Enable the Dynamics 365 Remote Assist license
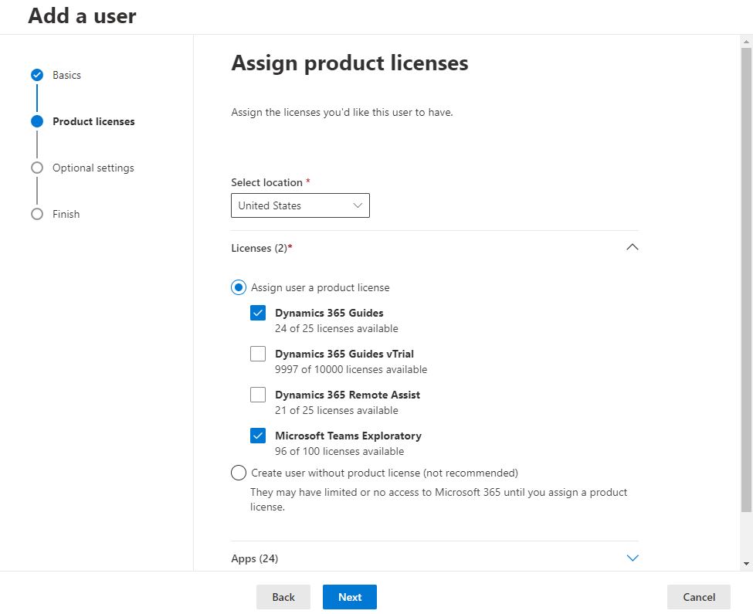This screenshot has width=753, height=614. [259, 394]
